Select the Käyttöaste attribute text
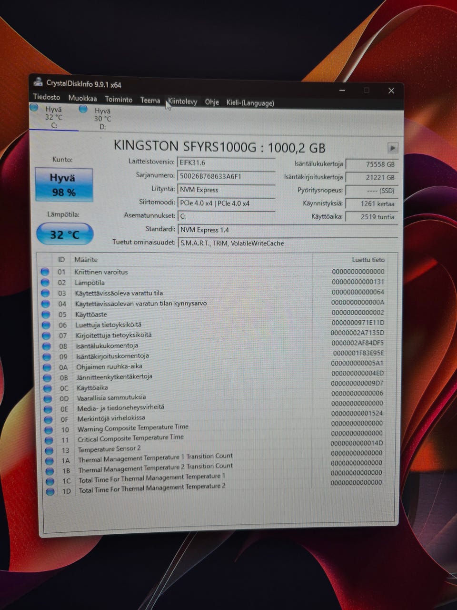 click(91, 315)
